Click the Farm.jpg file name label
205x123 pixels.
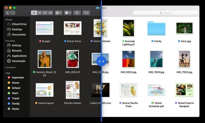(x=186, y=41)
